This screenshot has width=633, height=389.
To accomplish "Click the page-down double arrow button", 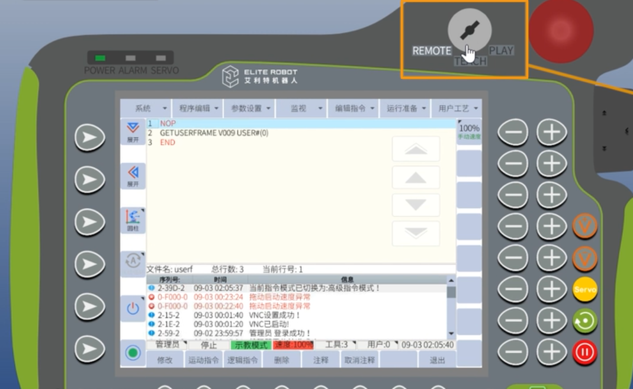I will pyautogui.click(x=416, y=233).
